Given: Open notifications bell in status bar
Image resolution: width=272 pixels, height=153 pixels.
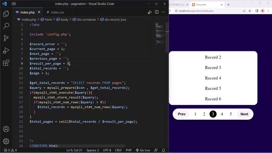Looking at the screenshot, I should pos(163,150).
